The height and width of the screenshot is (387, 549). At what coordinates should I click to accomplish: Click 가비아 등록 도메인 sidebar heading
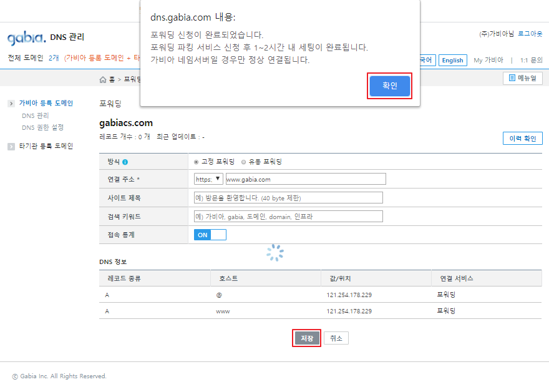click(46, 103)
